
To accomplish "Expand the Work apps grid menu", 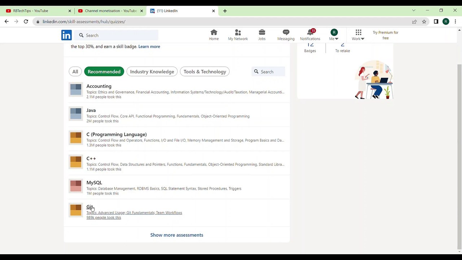I will (x=358, y=35).
